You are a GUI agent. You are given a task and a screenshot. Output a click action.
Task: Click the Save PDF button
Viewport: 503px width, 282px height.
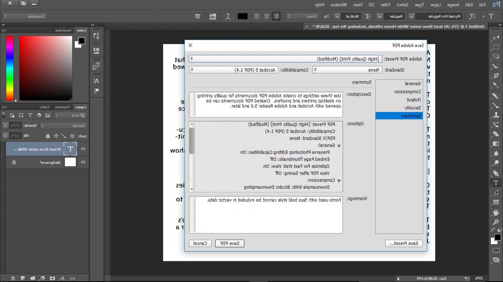(x=230, y=243)
